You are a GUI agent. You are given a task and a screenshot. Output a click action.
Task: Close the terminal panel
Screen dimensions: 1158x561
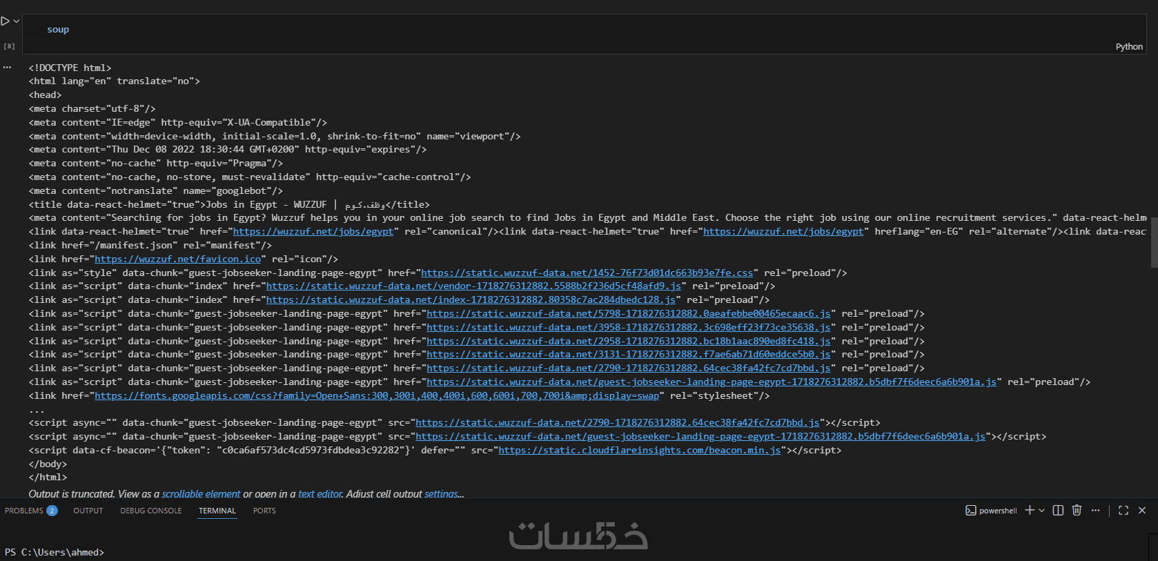(1142, 510)
